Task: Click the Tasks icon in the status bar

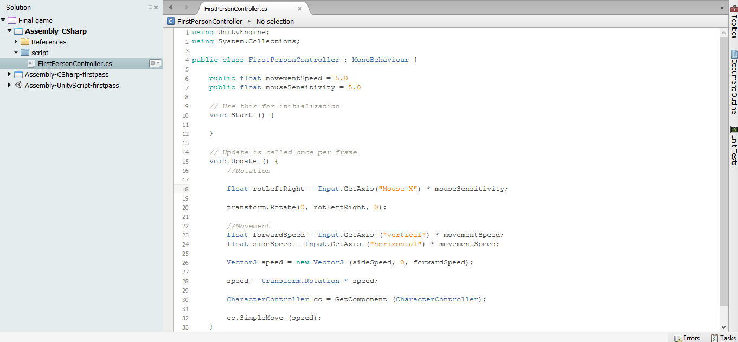Action: click(715, 338)
